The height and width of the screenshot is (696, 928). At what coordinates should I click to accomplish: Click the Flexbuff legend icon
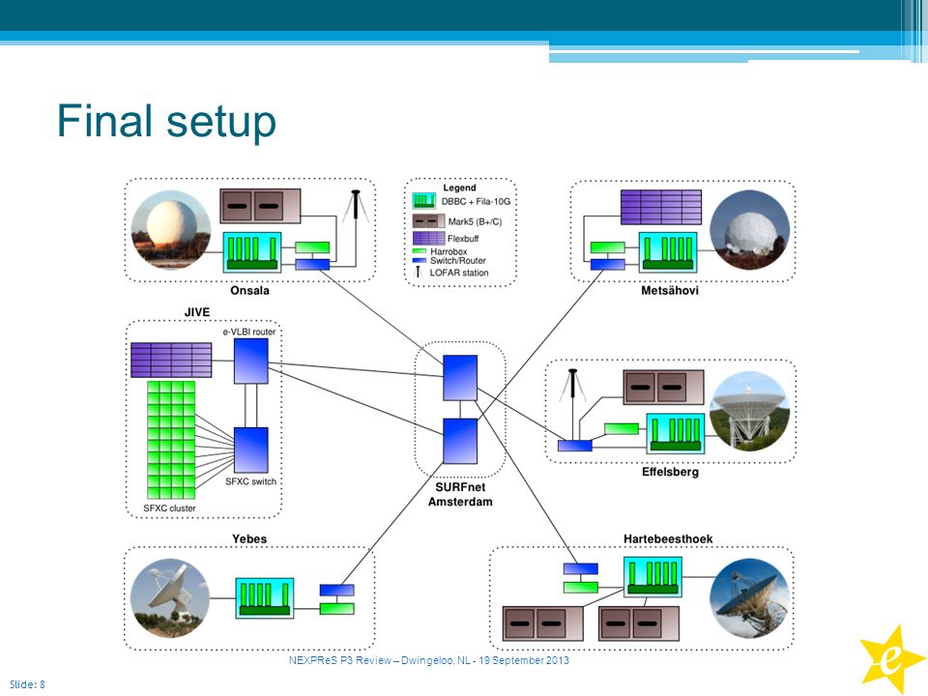point(428,238)
